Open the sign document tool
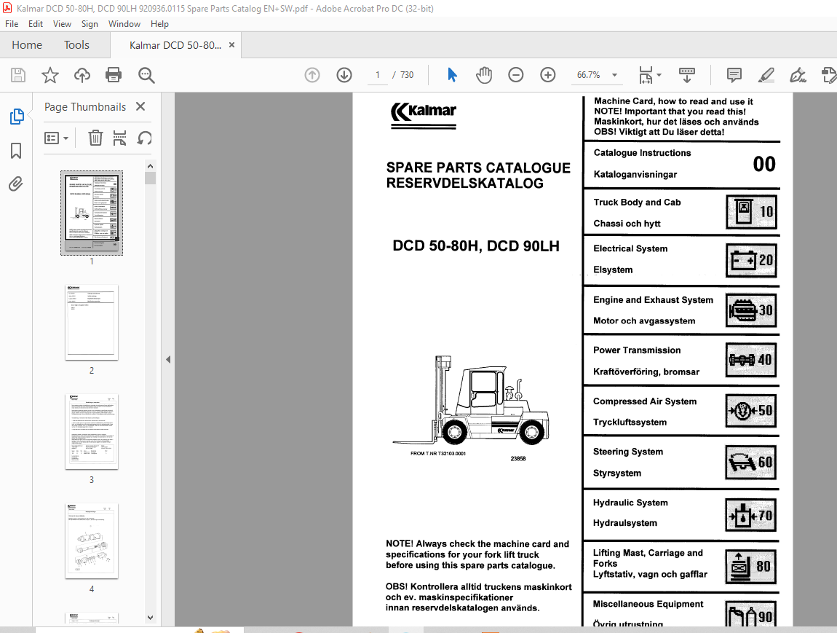Screen dimensions: 837x633 coord(798,75)
